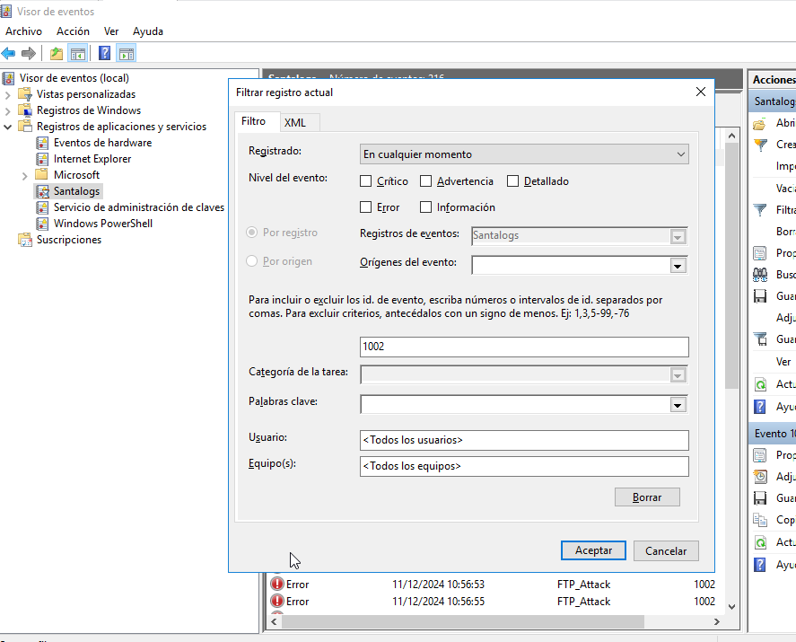Check the Error level checkbox

365,207
